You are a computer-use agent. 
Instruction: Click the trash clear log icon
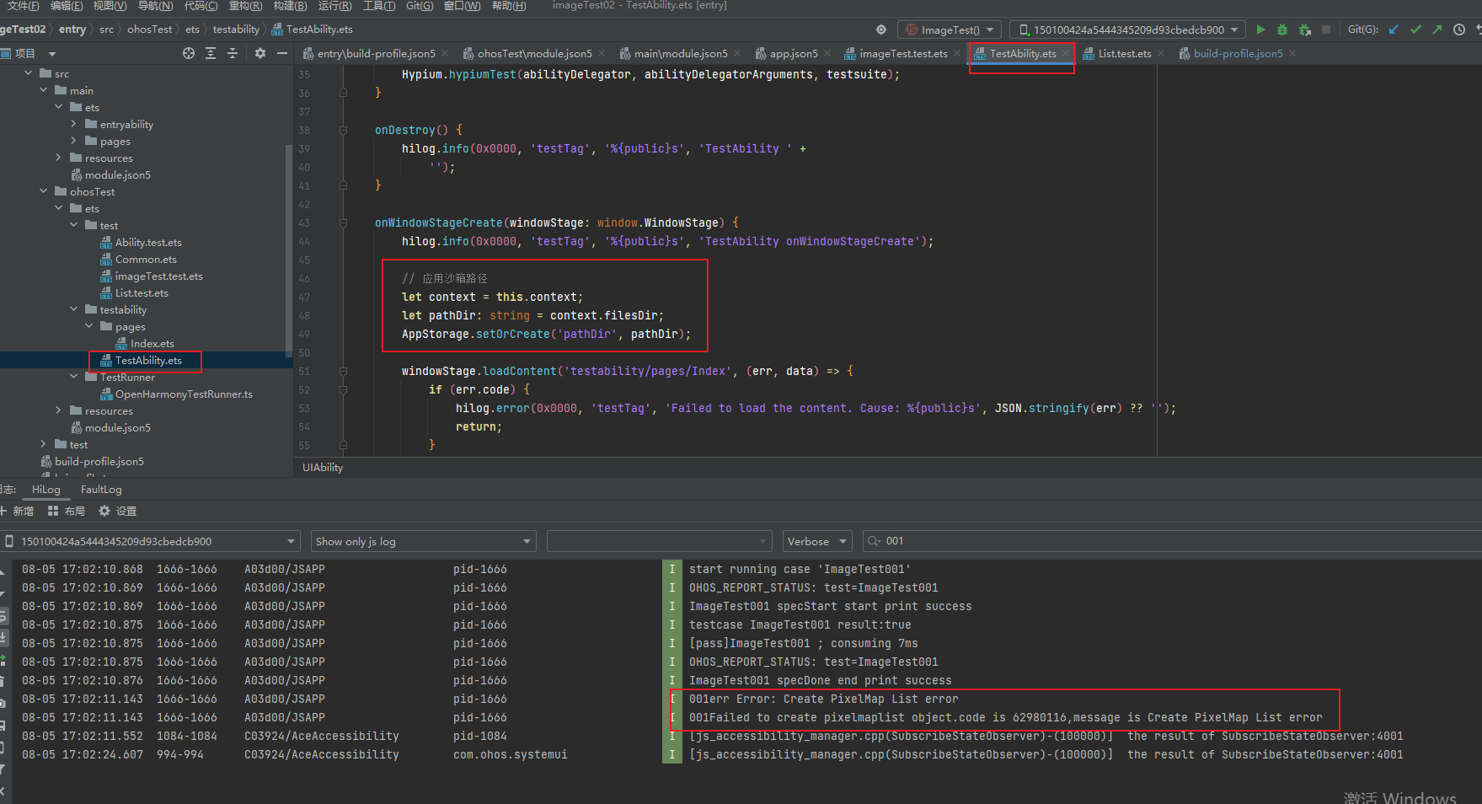click(3, 682)
